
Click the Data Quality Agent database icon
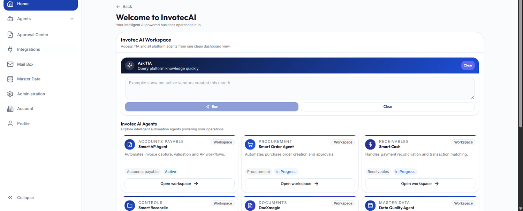370,205
